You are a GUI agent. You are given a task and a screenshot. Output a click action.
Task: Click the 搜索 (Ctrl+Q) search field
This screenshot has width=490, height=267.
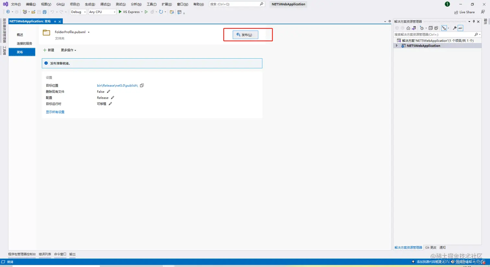point(237,4)
